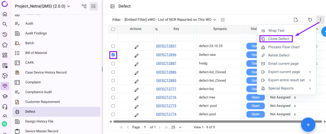Open the DEFECT-2886 key link
The height and width of the screenshot is (134, 326).
point(166,72)
